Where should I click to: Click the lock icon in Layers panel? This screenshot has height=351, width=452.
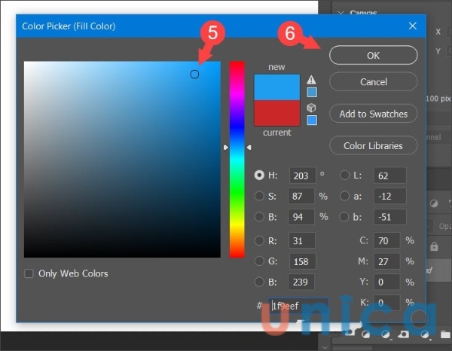point(433,246)
